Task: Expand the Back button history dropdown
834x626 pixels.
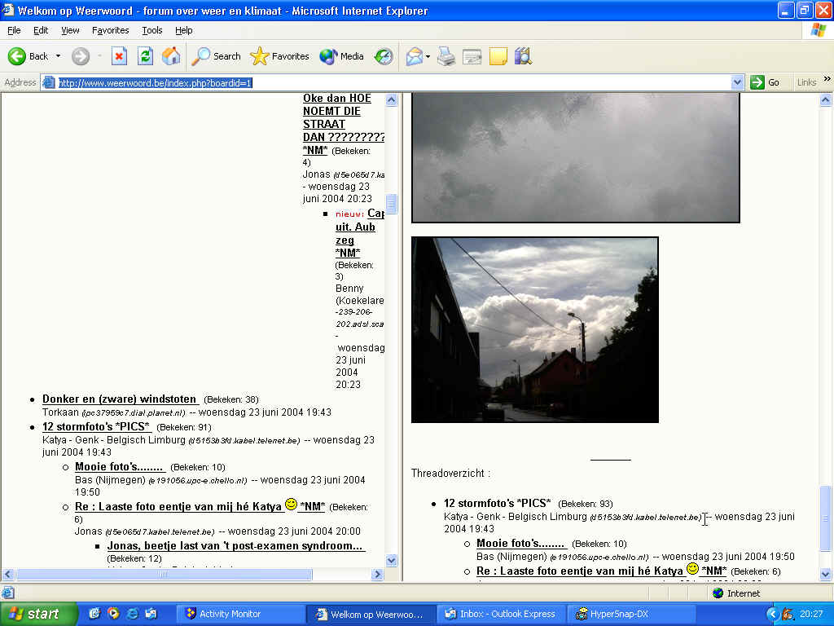Action: (58, 56)
